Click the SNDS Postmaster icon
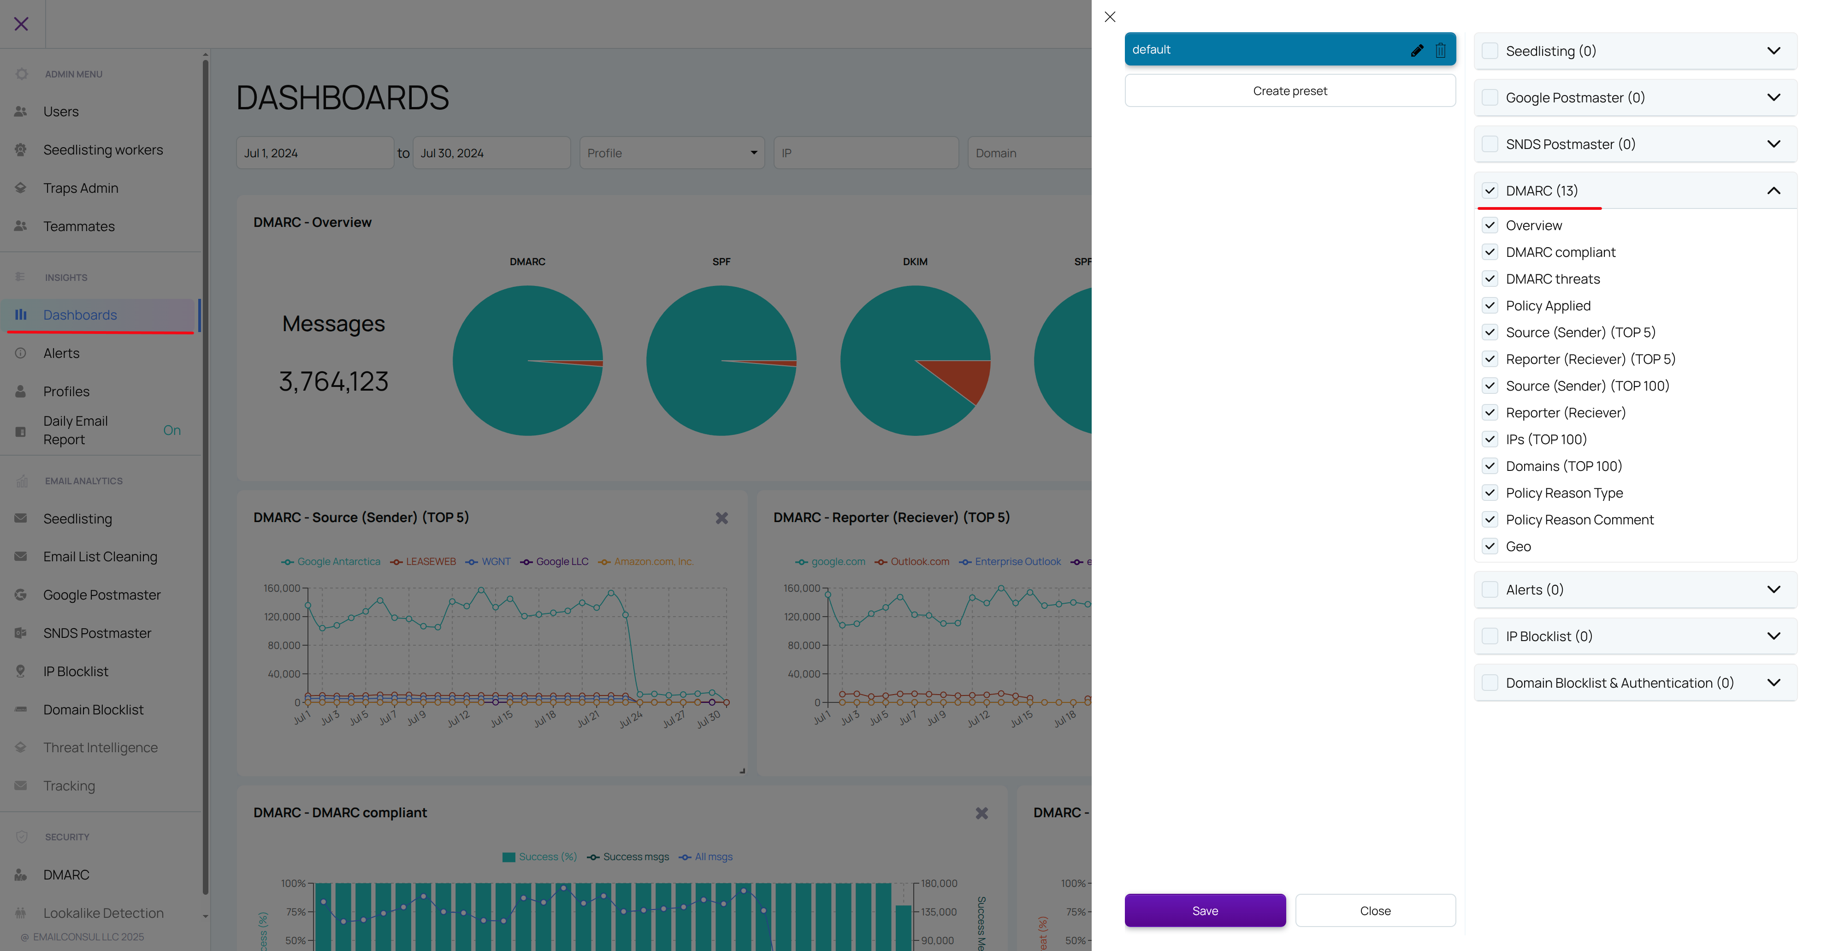 (20, 633)
